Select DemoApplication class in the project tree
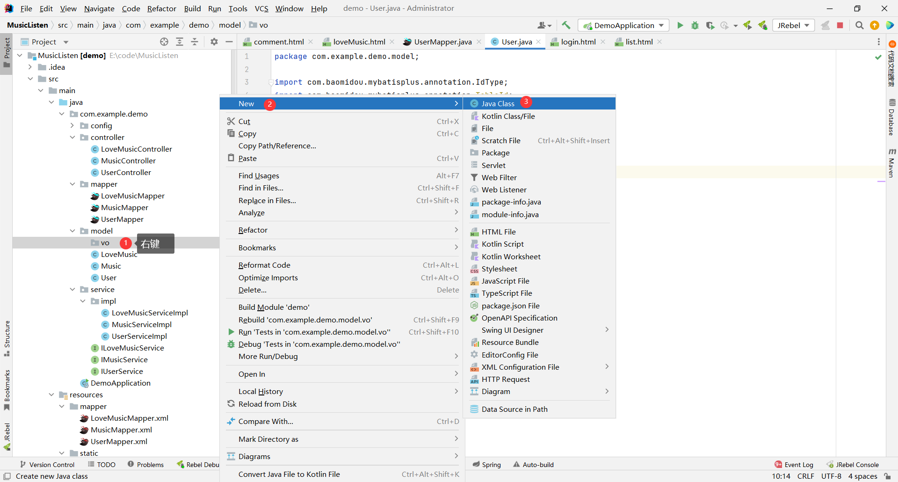This screenshot has width=898, height=482. click(116, 383)
